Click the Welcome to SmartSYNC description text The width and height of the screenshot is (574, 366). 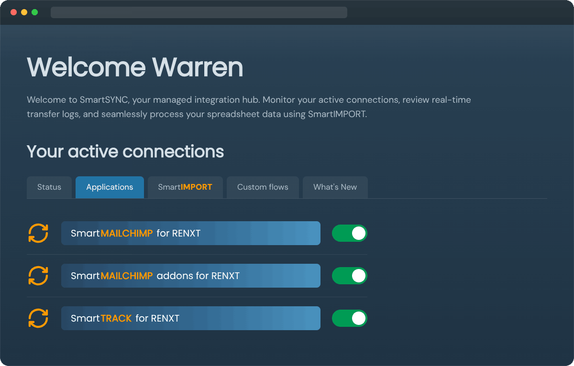click(x=249, y=107)
